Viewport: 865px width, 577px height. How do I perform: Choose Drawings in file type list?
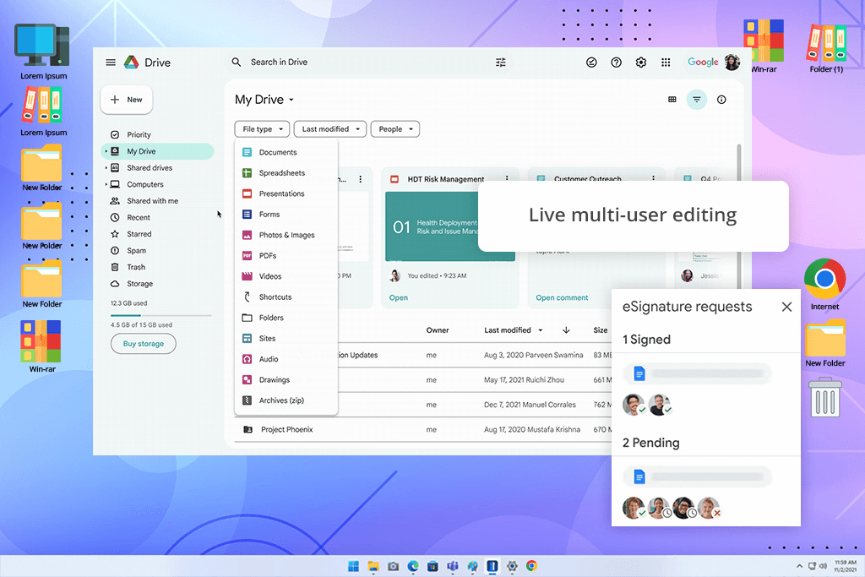(x=286, y=379)
